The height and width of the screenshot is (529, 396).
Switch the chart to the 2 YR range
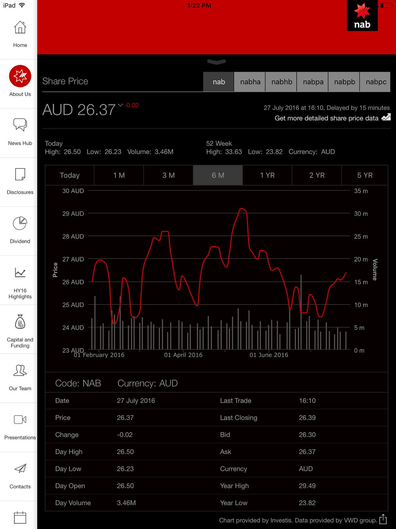pyautogui.click(x=317, y=175)
